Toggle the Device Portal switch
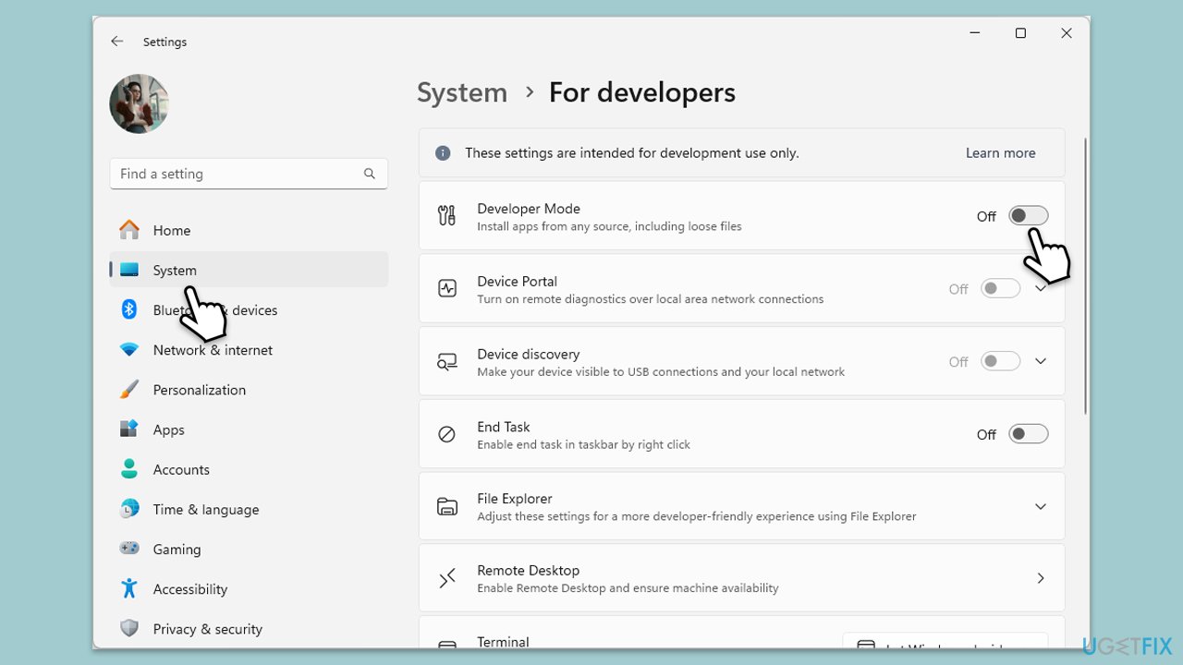Image resolution: width=1183 pixels, height=665 pixels. click(1000, 288)
